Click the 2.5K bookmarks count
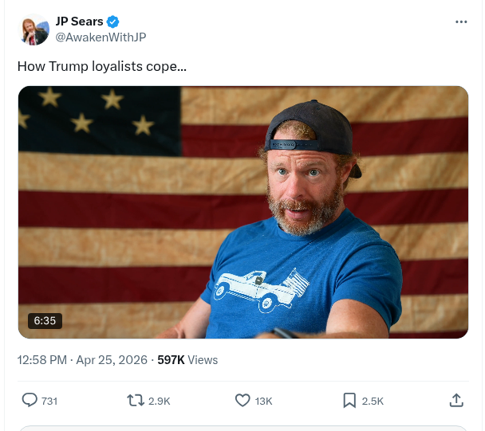 point(373,401)
